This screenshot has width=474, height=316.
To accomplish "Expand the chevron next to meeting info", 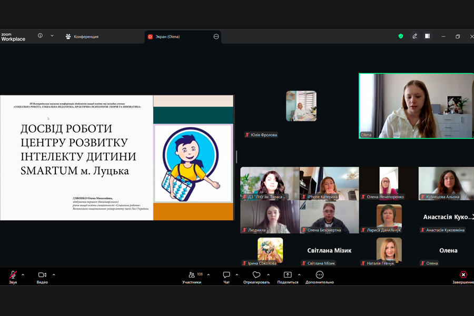I will pos(52,36).
